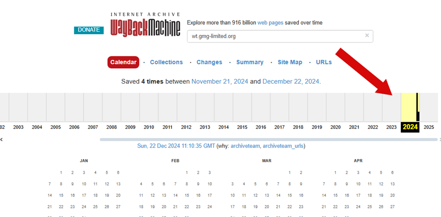
Task: Click the timeline horizontal scrollbar
Action: (268, 139)
